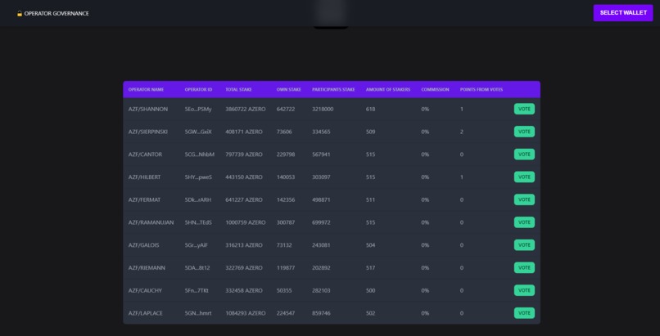Vote for AZF/CAUCHY operator
Viewport: 660px width, 336px height.
(524, 290)
